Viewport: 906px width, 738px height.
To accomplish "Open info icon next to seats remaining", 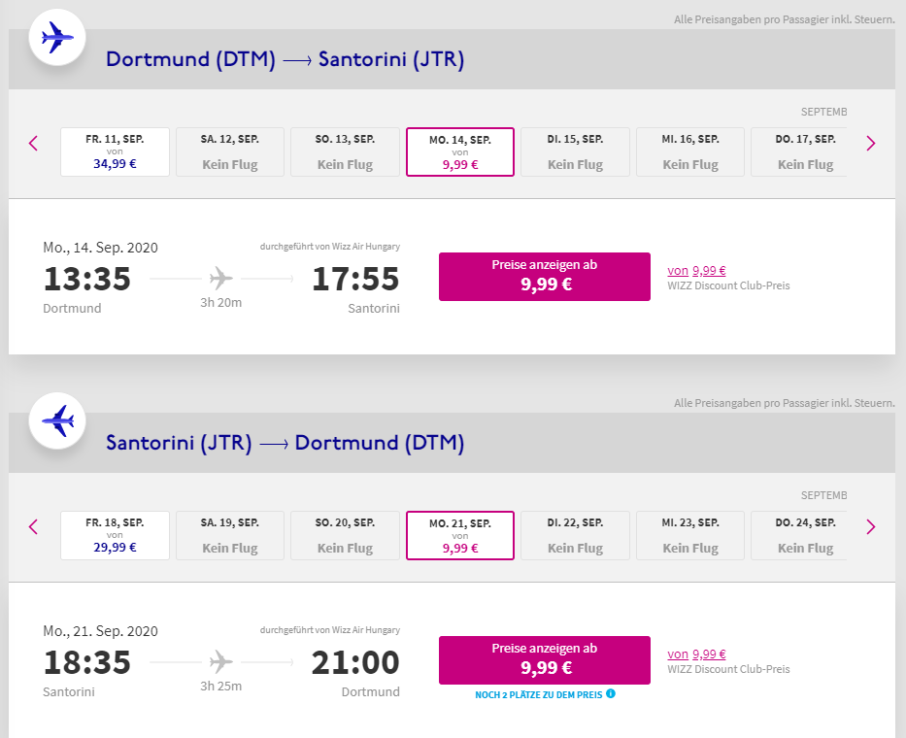I will coord(611,693).
